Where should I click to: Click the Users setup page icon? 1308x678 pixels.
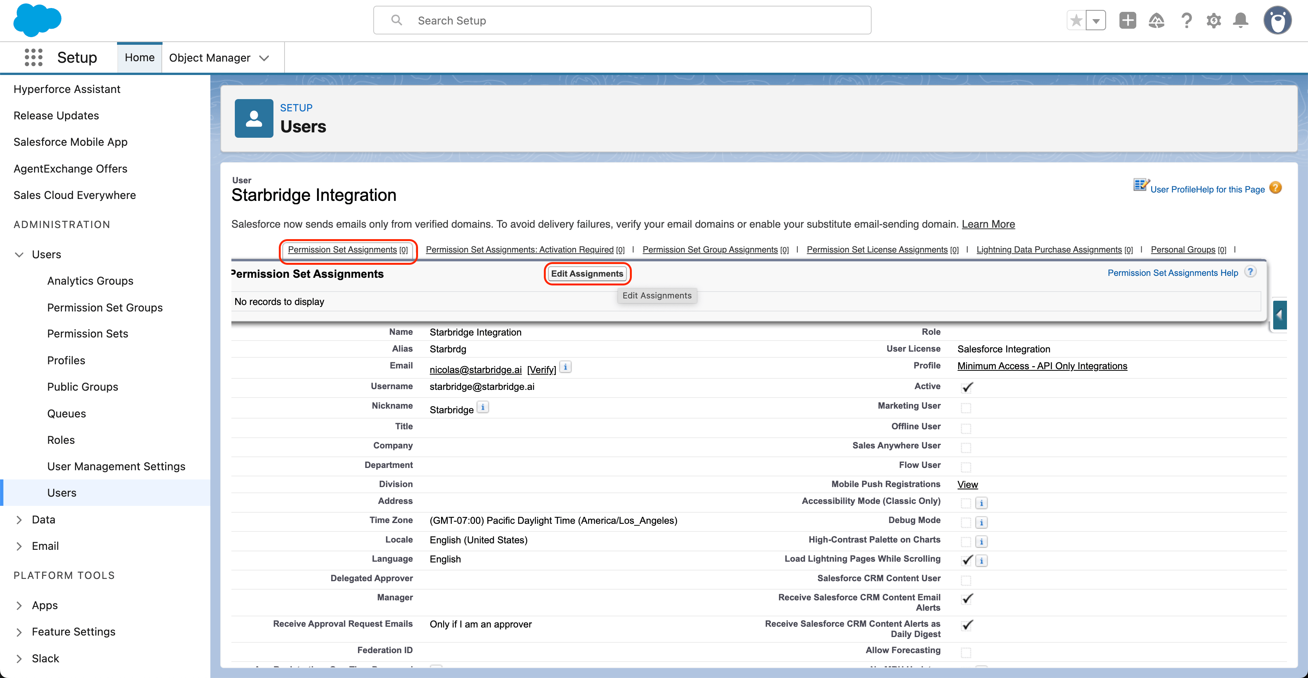(254, 118)
